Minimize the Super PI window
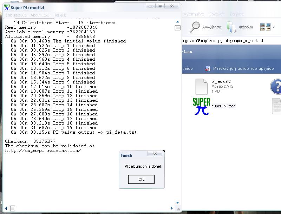Viewport: 281px width, 214px height. click(151, 6)
